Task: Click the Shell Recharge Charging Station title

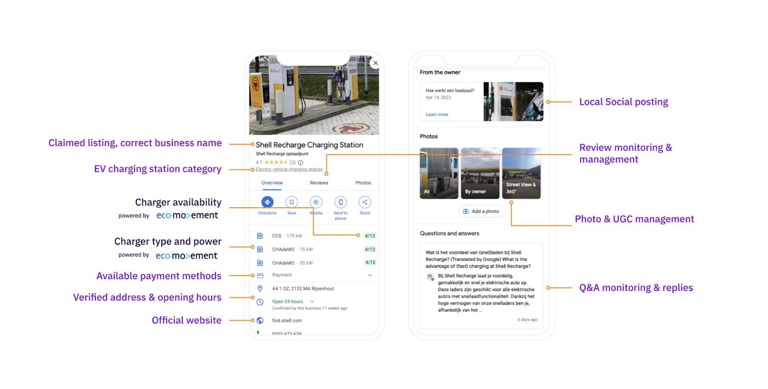Action: click(x=309, y=145)
